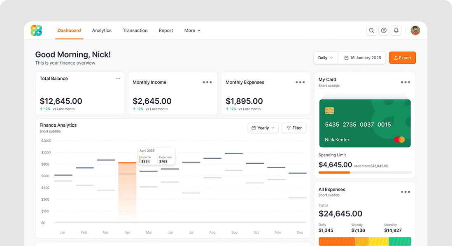Image resolution: width=452 pixels, height=246 pixels.
Task: Click the green segment of expenses bar
Action: (x=400, y=241)
